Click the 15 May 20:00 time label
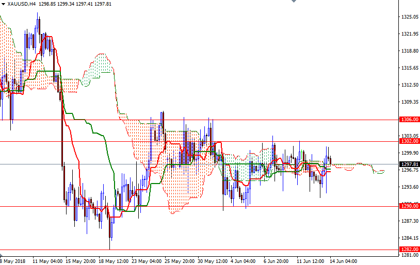 coord(80,261)
